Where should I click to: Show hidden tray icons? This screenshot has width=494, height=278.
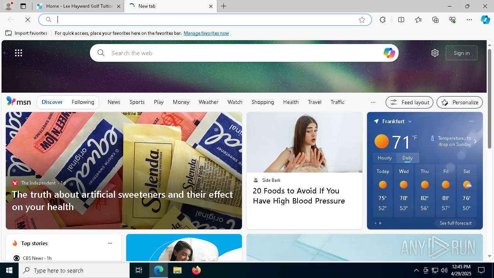416,270
